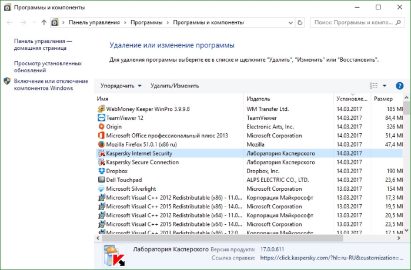Click Панель управления breadcrumb segment

click(x=94, y=22)
